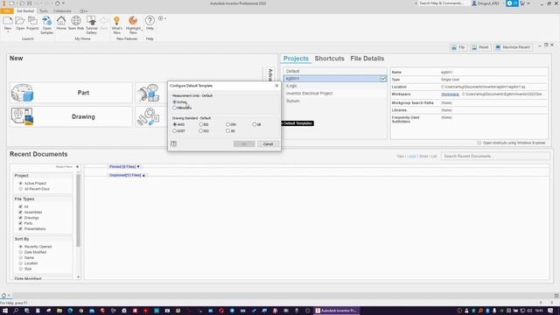Viewport: 560px width, 315px height.
Task: Switch to the Tools ribbon tab
Action: [44, 11]
